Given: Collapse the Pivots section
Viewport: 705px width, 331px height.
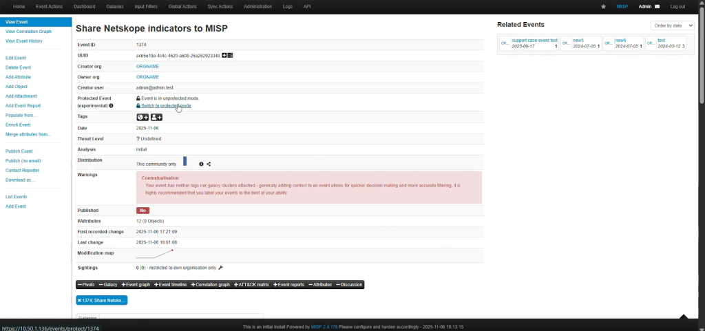Looking at the screenshot, I should (x=86, y=285).
